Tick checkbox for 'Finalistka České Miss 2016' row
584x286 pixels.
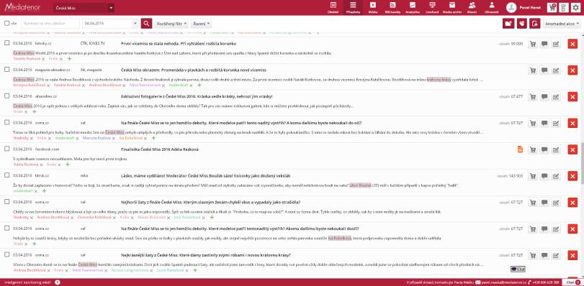tap(6, 149)
